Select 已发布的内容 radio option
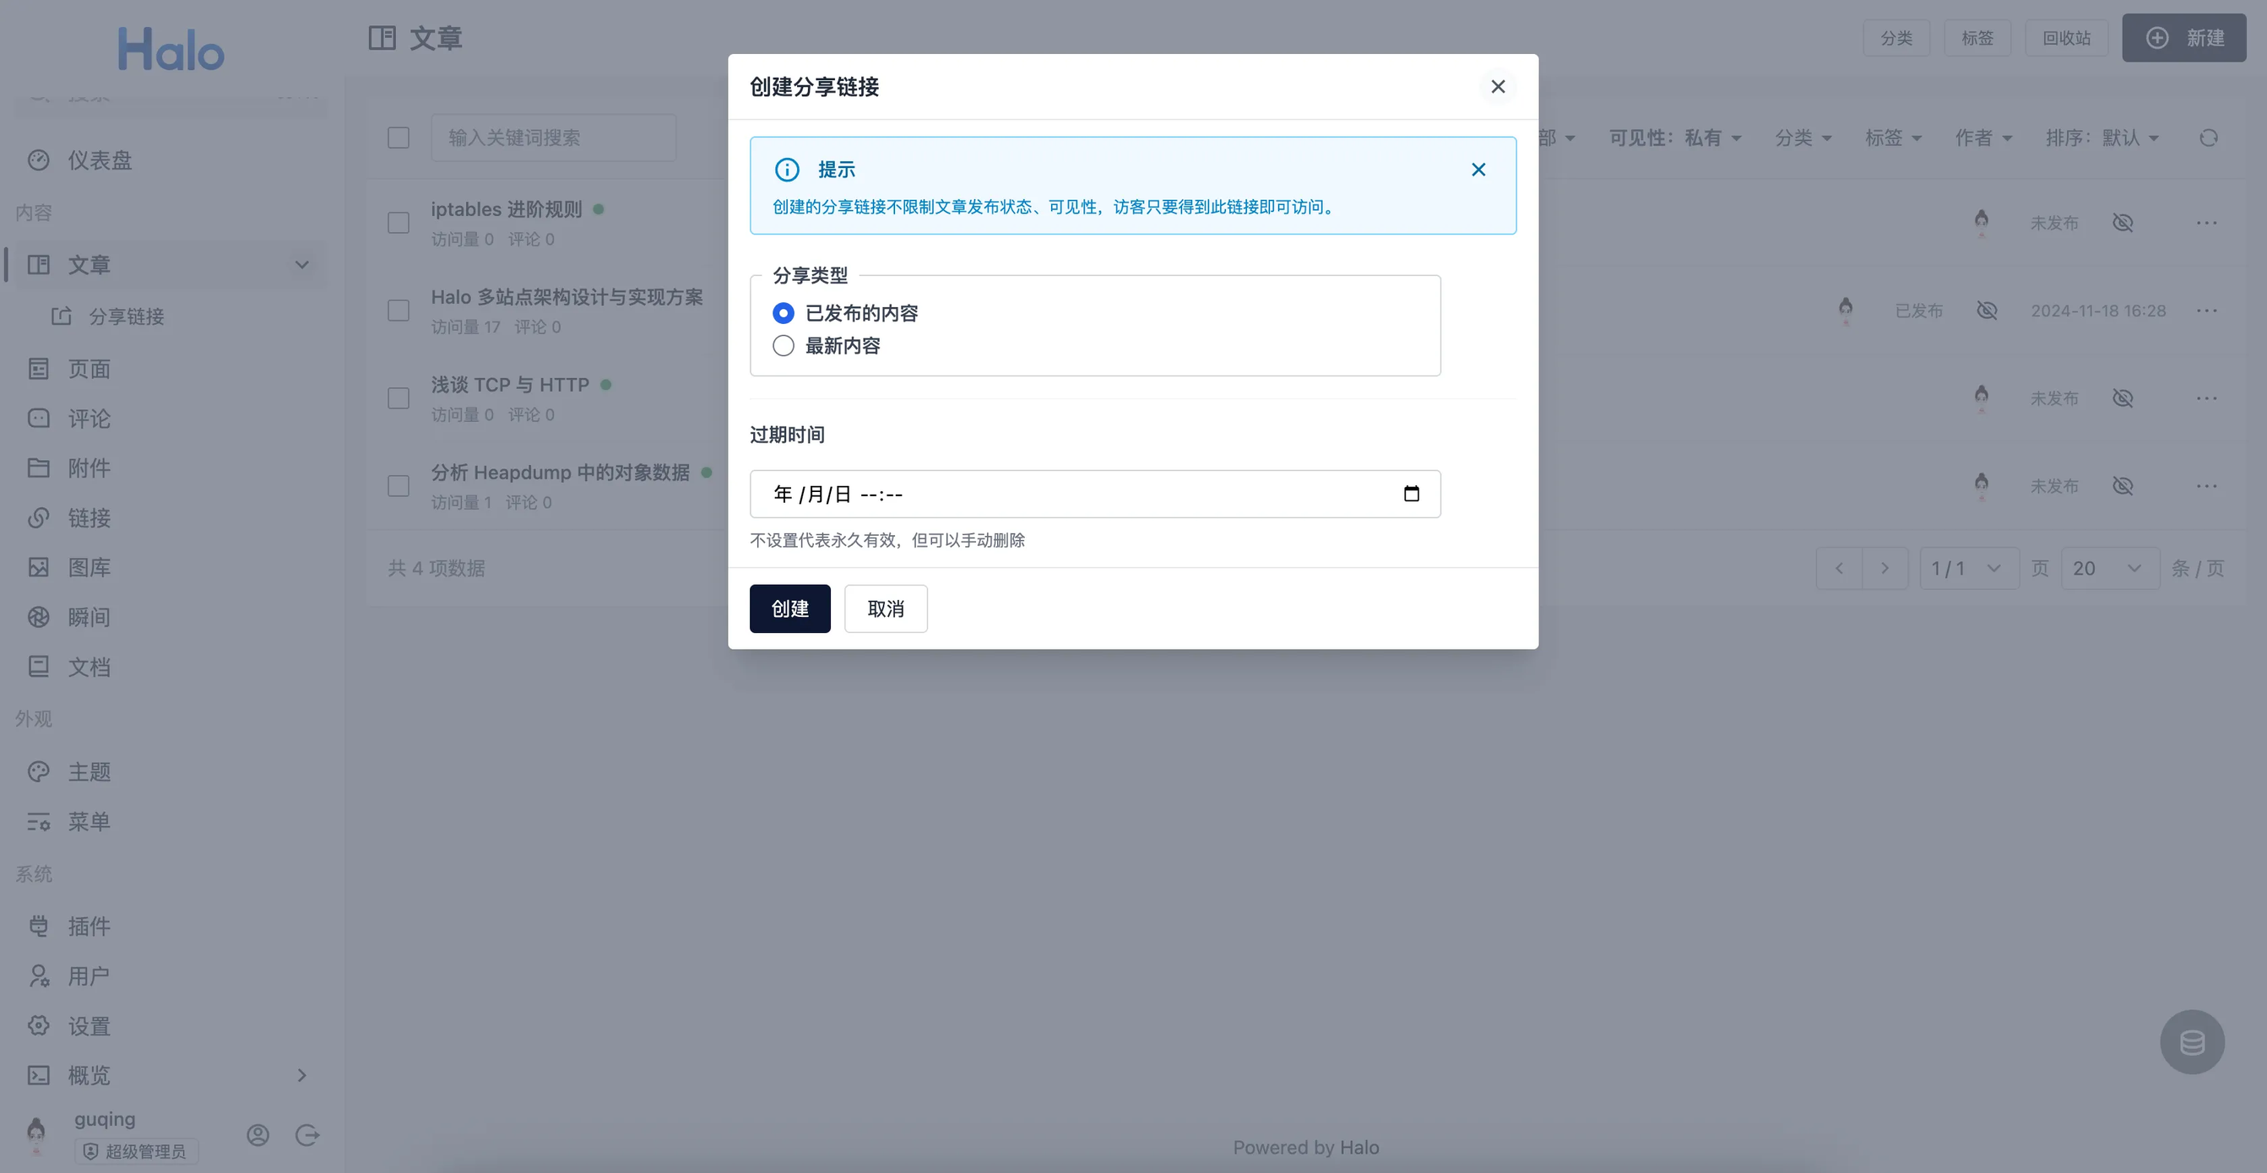 click(x=784, y=313)
